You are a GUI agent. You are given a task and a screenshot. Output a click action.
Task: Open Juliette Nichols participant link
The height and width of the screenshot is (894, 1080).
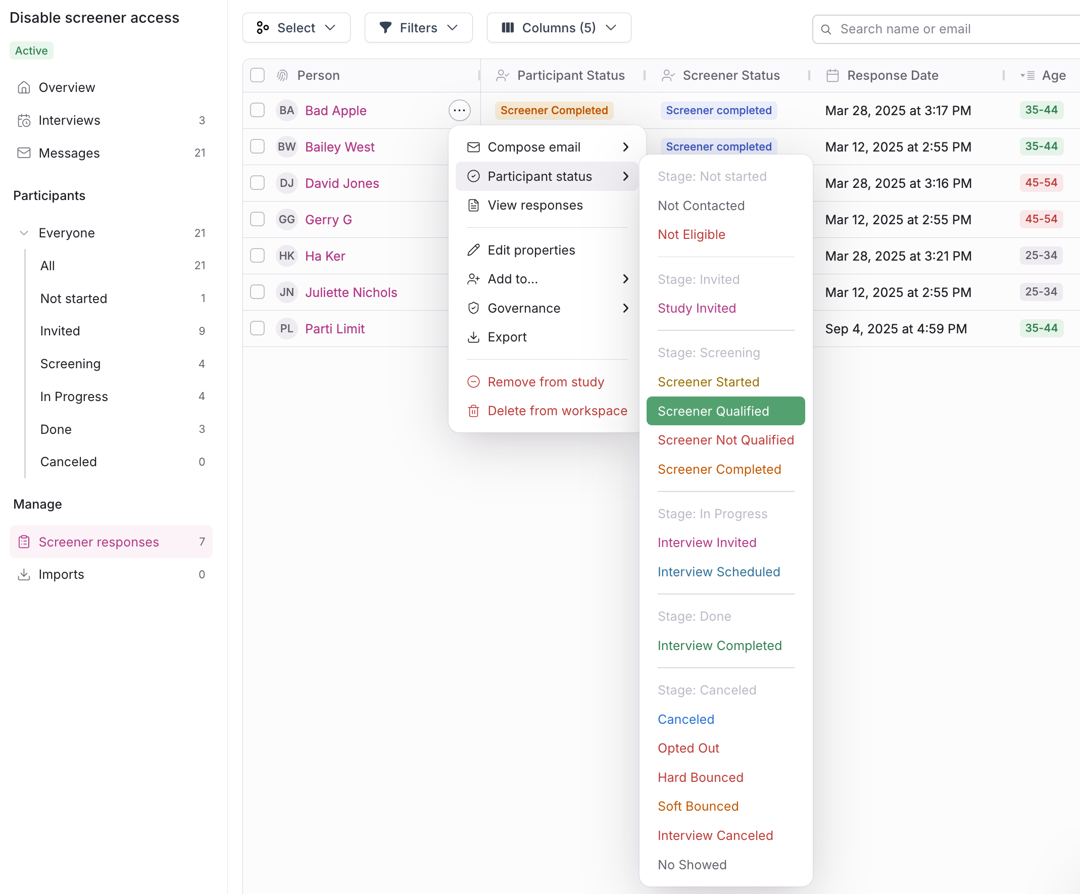[351, 292]
